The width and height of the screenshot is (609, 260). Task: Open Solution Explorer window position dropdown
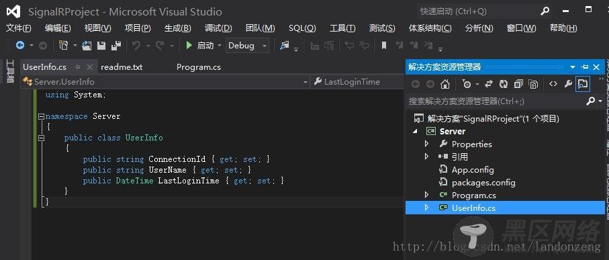(573, 67)
